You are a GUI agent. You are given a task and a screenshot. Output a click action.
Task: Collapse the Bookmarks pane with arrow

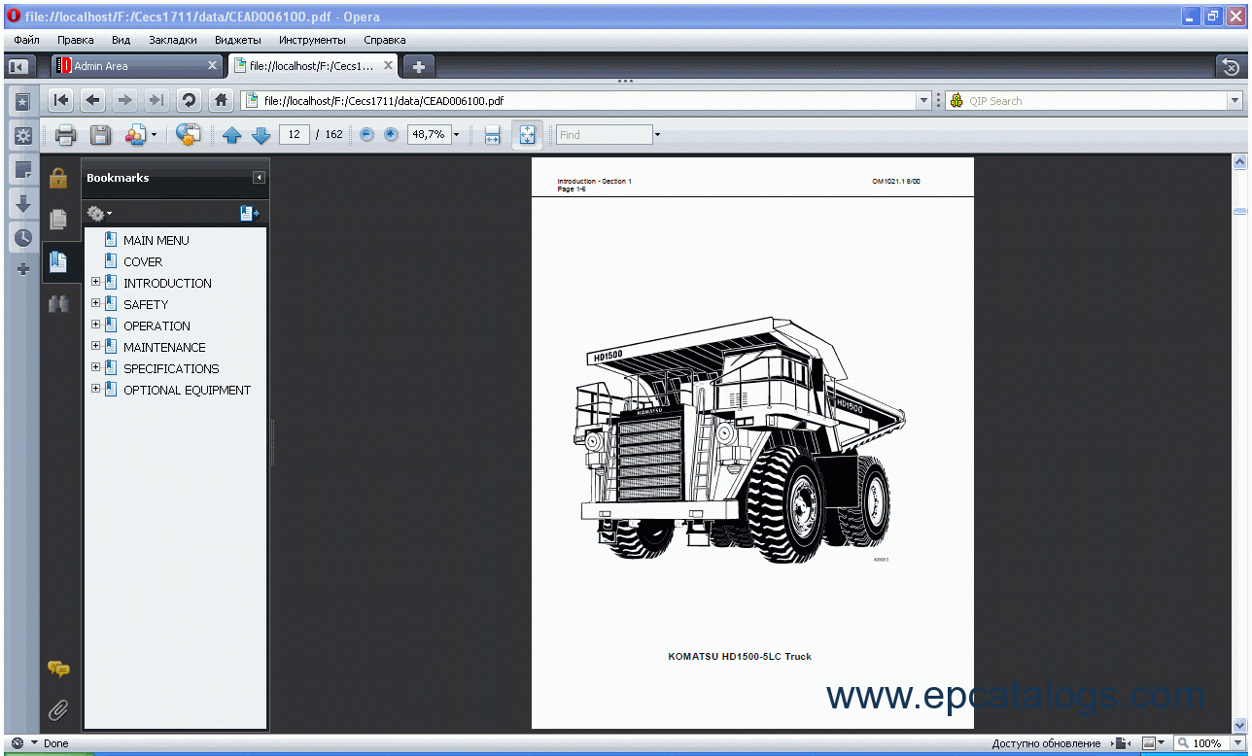[x=259, y=178]
